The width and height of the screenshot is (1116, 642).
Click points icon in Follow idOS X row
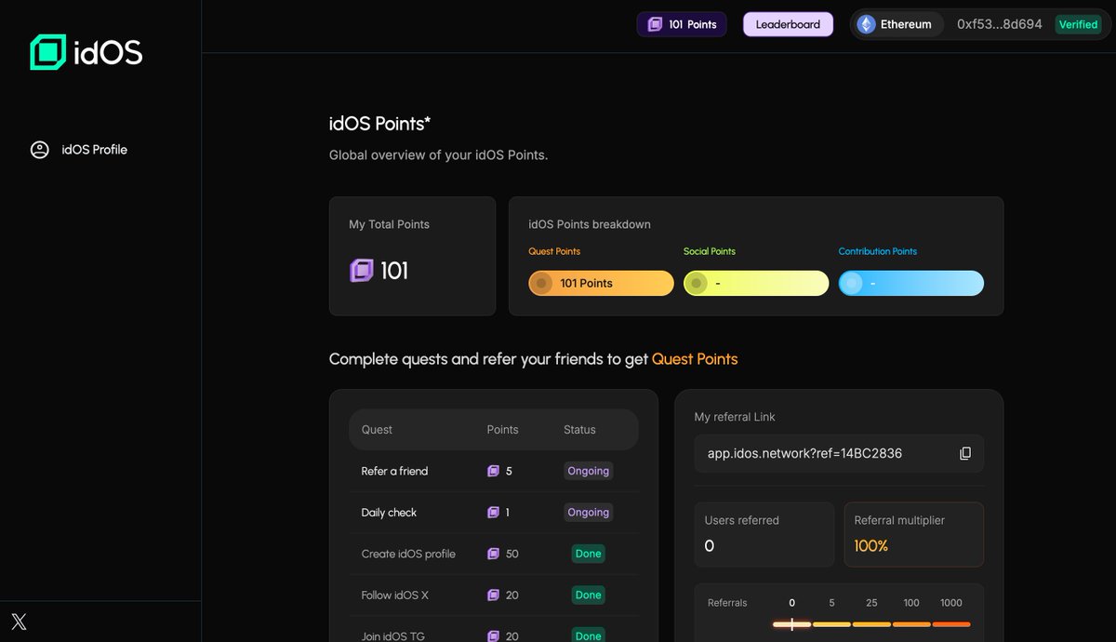(493, 595)
